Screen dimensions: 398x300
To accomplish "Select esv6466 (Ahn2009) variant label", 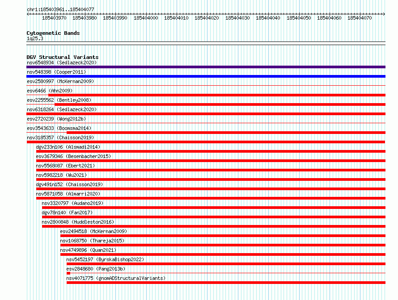I will (50, 91).
